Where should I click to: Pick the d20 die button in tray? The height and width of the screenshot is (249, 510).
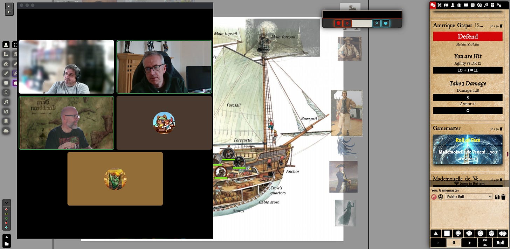(491, 234)
